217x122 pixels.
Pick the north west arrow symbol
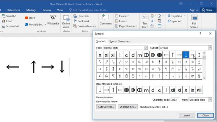100,62
